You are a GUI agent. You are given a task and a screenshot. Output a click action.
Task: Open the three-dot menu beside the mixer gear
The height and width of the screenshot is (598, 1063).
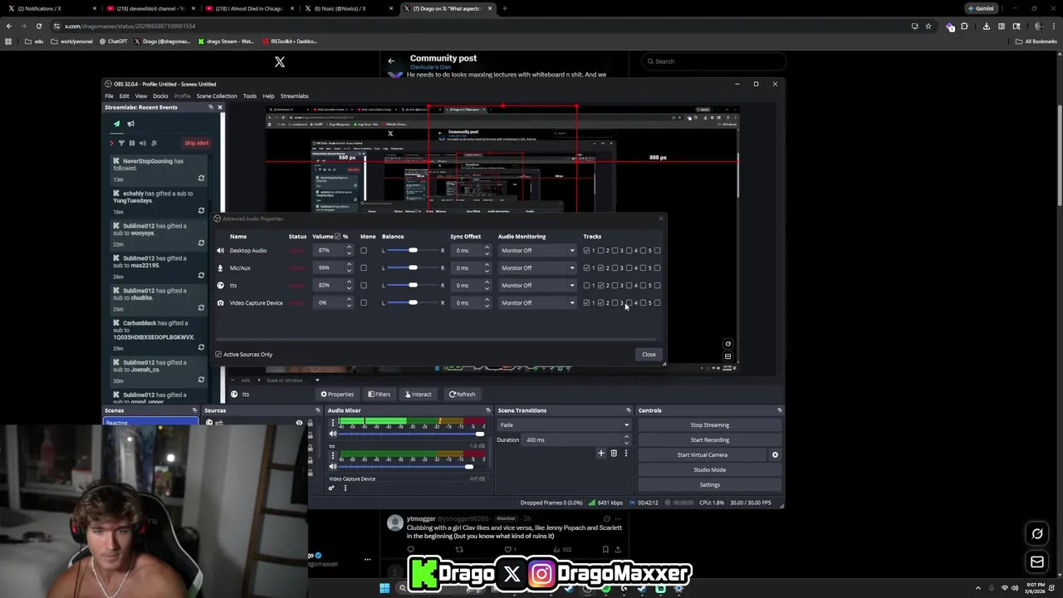click(345, 488)
